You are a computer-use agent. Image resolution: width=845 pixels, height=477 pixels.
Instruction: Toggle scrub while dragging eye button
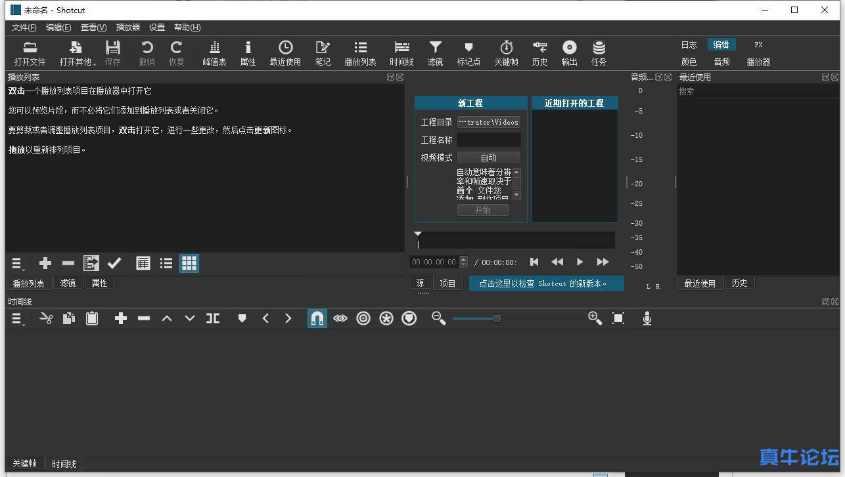(340, 318)
